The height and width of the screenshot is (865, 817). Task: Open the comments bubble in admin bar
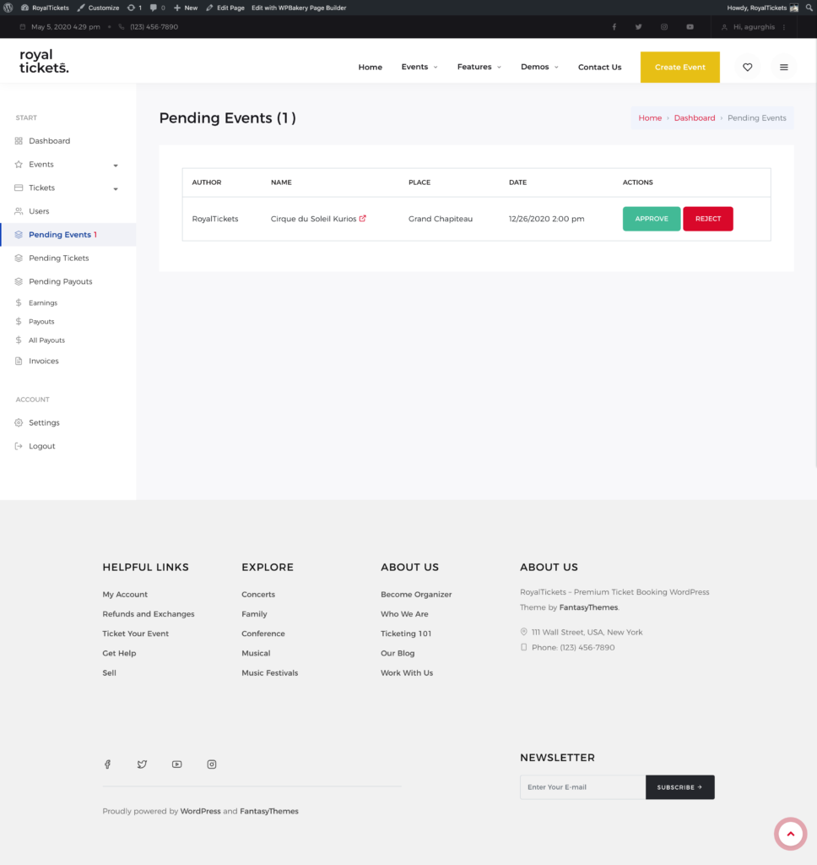(x=158, y=8)
